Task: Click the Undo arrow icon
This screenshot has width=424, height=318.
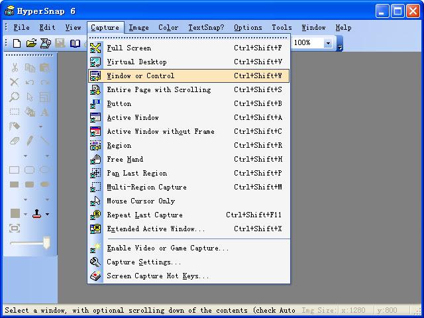Action: point(30,82)
